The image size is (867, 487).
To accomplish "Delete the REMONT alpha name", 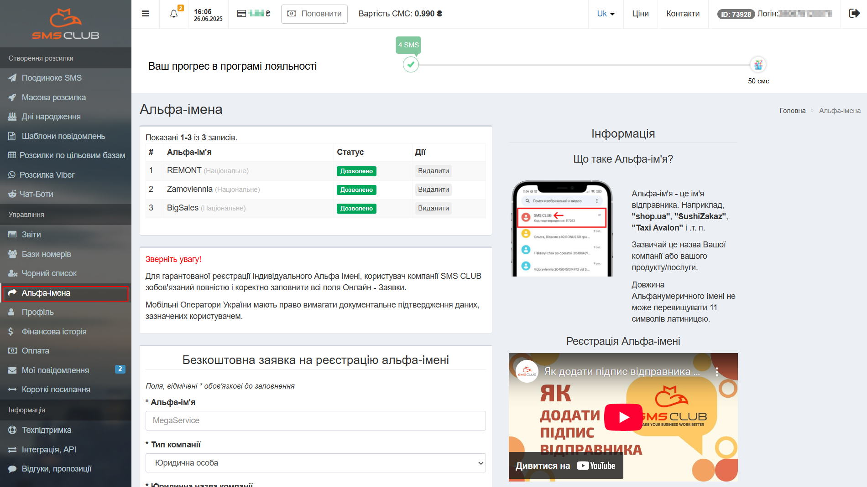I will [433, 171].
